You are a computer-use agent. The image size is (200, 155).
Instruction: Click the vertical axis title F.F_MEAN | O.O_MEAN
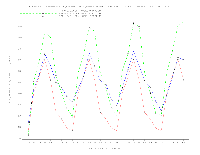(10, 80)
